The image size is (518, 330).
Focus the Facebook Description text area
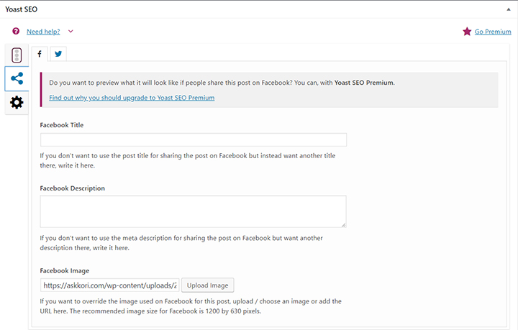point(194,211)
